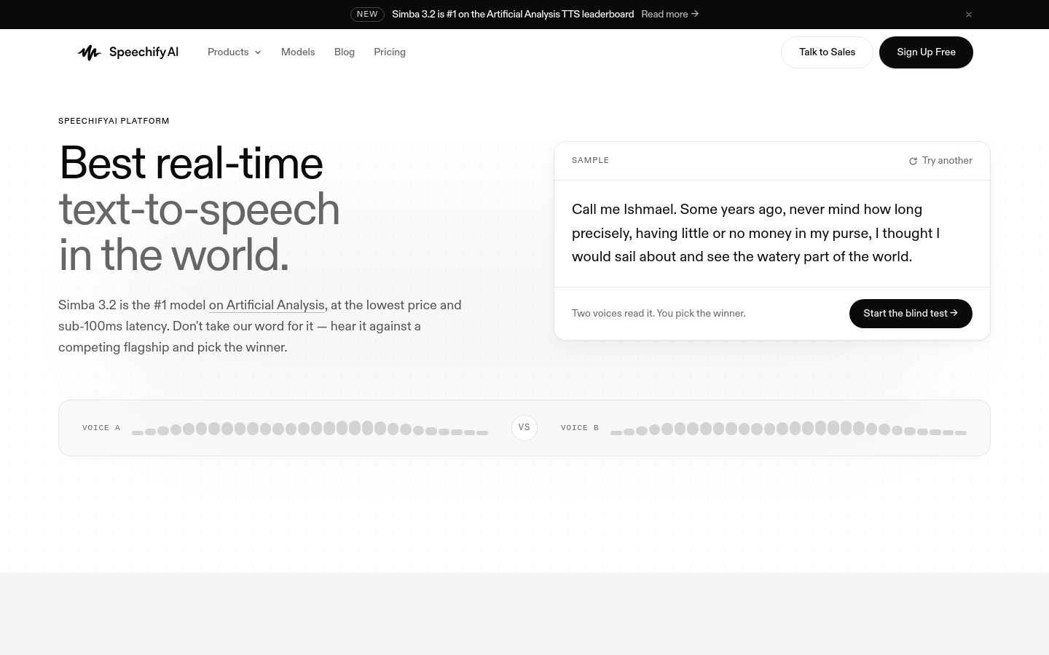
Task: Click 'Two voices read it' caption text
Action: 659,314
